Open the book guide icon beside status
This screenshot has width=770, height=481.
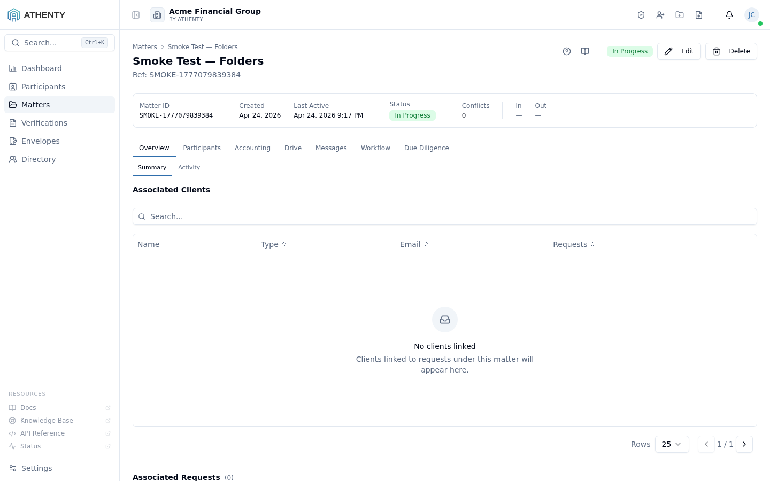(585, 51)
